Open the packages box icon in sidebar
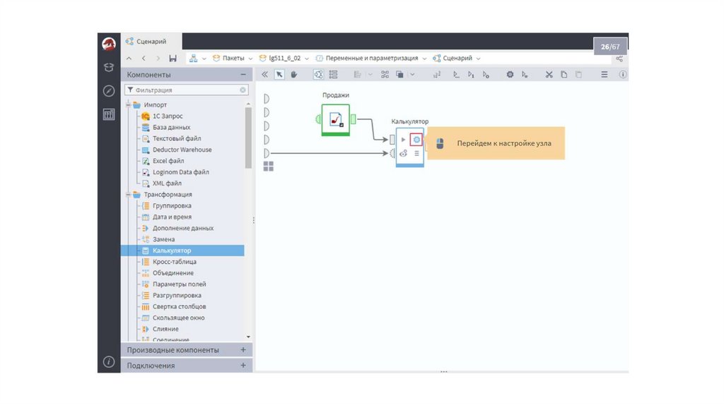The image size is (724, 405). pos(108,67)
